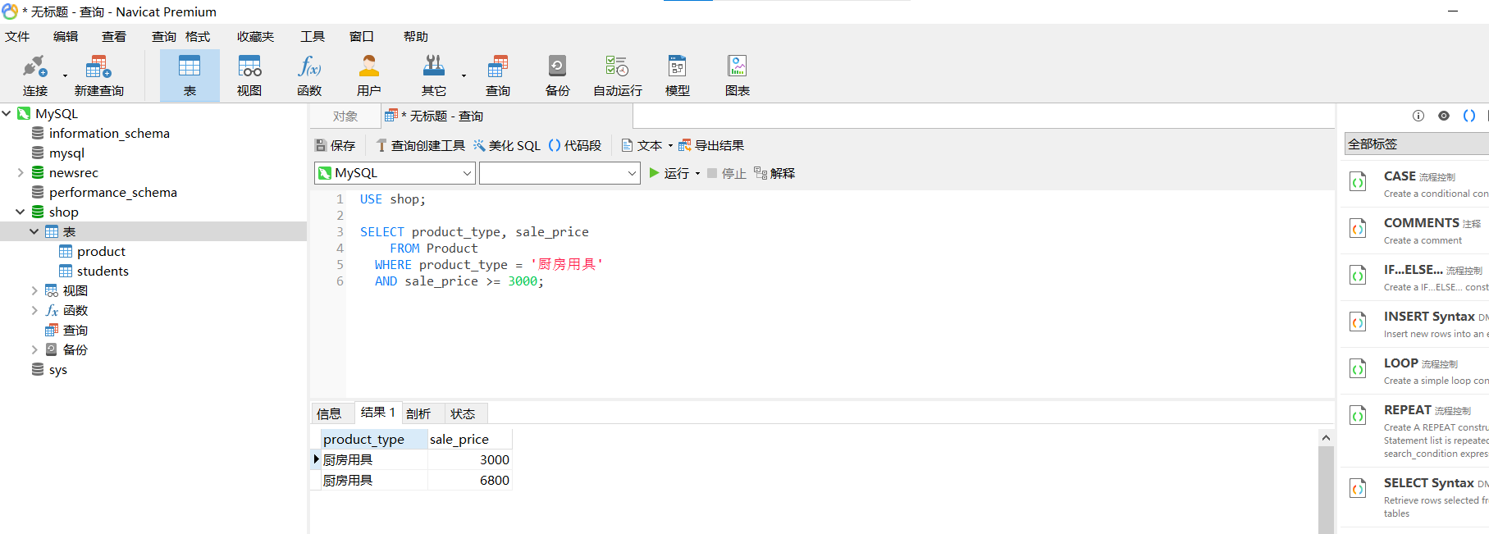This screenshot has width=1489, height=534.
Task: Click the code snippet parentheses icon in the right panel
Action: tap(1469, 116)
